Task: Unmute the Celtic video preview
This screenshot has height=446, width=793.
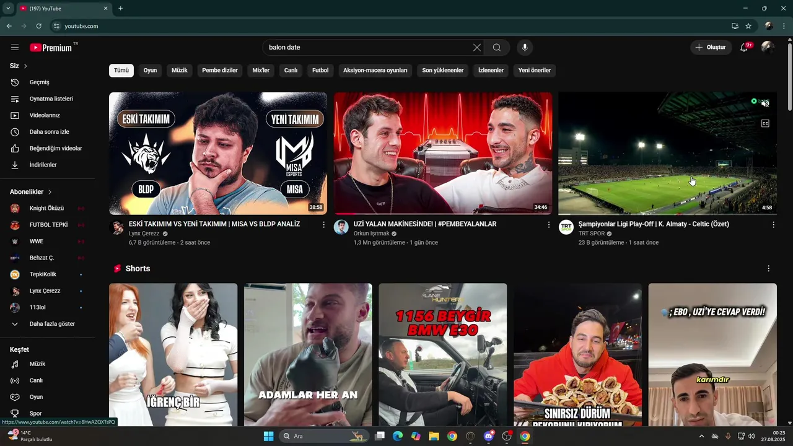Action: [x=765, y=103]
